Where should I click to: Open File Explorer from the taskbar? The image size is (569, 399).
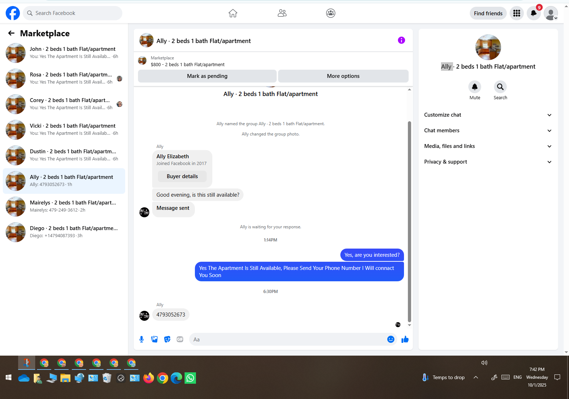(x=65, y=378)
